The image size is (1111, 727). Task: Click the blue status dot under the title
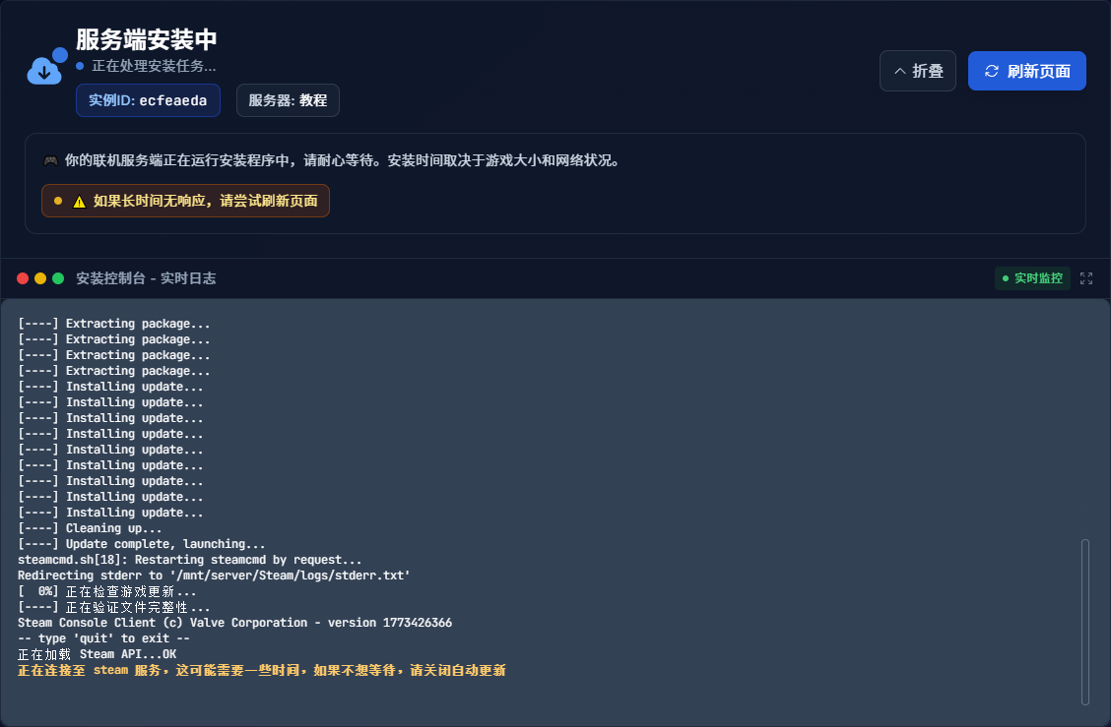tap(80, 66)
